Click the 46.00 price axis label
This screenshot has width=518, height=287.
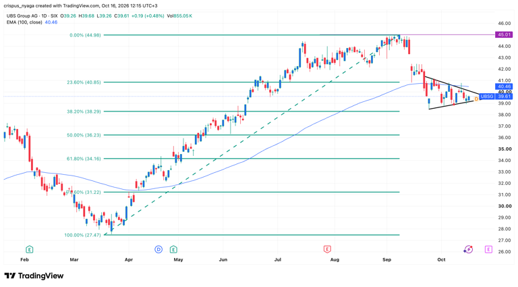[505, 24]
